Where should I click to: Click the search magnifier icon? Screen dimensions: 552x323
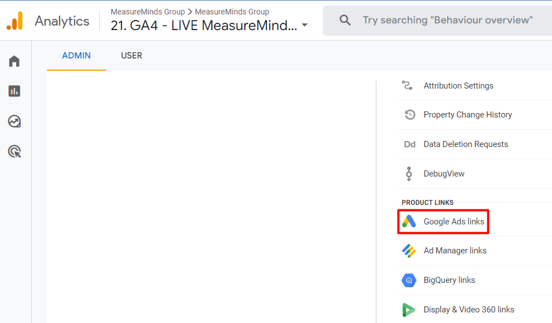[345, 21]
